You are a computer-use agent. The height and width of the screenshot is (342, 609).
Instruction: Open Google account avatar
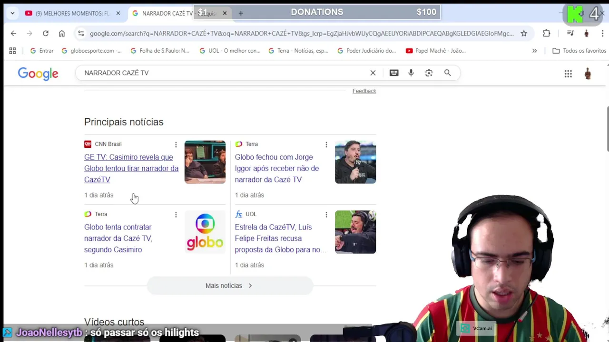pos(588,74)
